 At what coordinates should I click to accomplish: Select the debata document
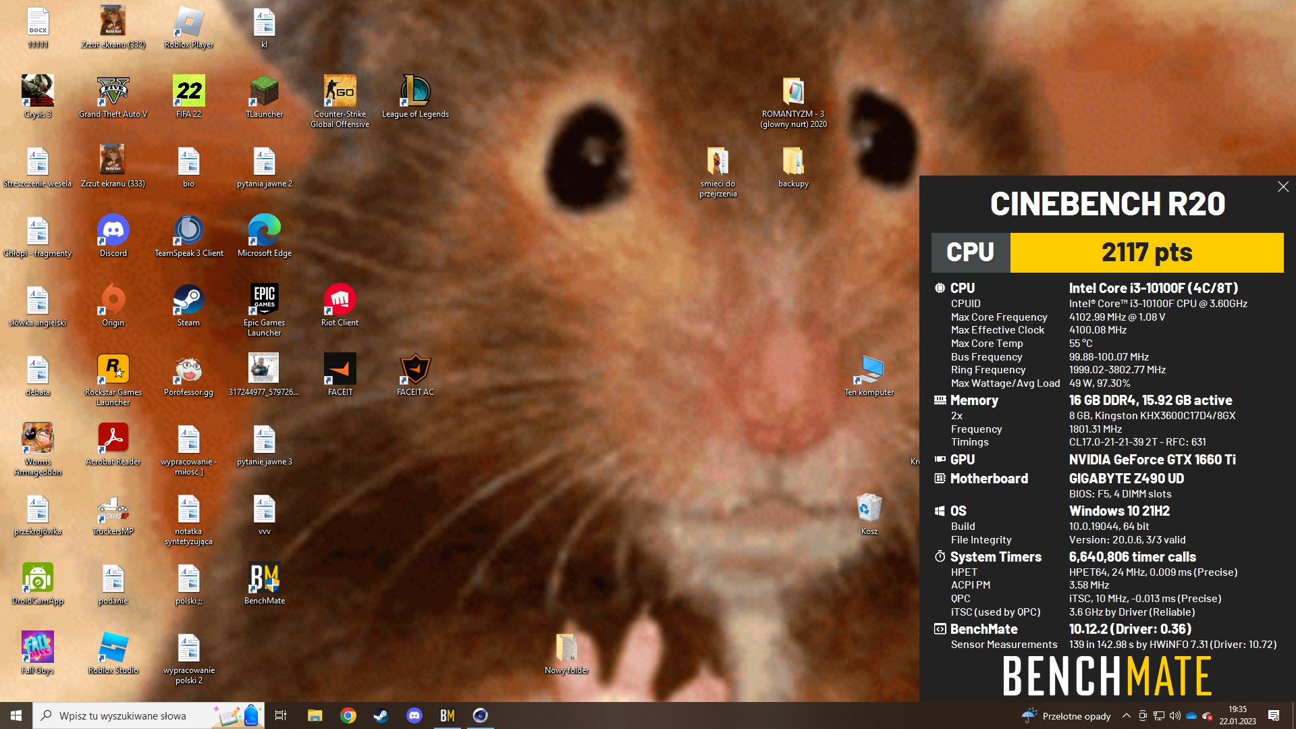pyautogui.click(x=38, y=375)
